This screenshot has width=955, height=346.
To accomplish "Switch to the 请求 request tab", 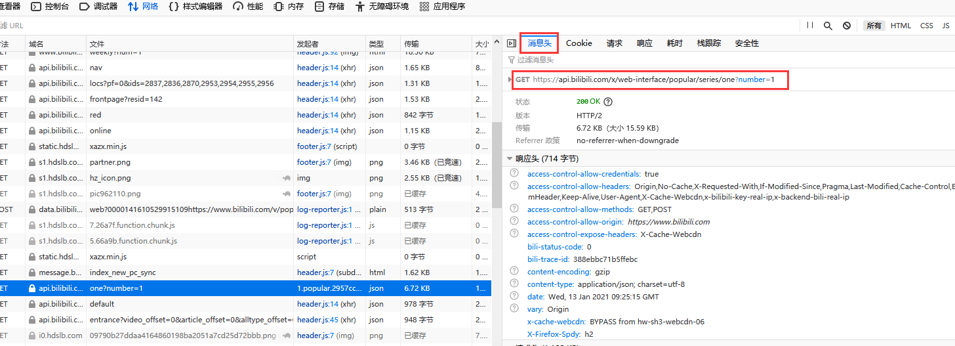I will pos(615,43).
